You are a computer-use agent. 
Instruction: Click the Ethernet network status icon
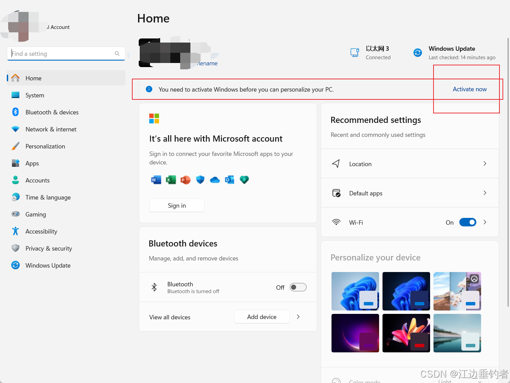tap(355, 52)
